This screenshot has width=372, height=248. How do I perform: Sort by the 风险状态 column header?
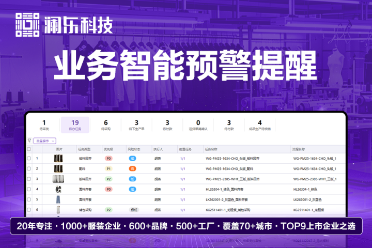134,149
